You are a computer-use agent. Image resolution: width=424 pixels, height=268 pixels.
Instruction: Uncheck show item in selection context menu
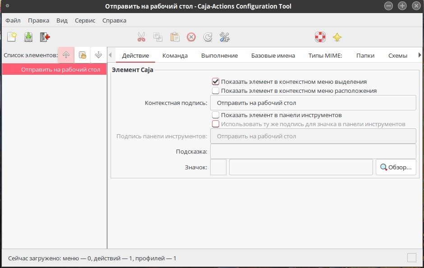click(x=216, y=82)
